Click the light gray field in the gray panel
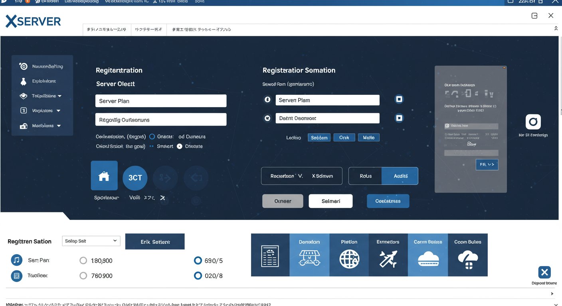562x306 pixels. 471,153
